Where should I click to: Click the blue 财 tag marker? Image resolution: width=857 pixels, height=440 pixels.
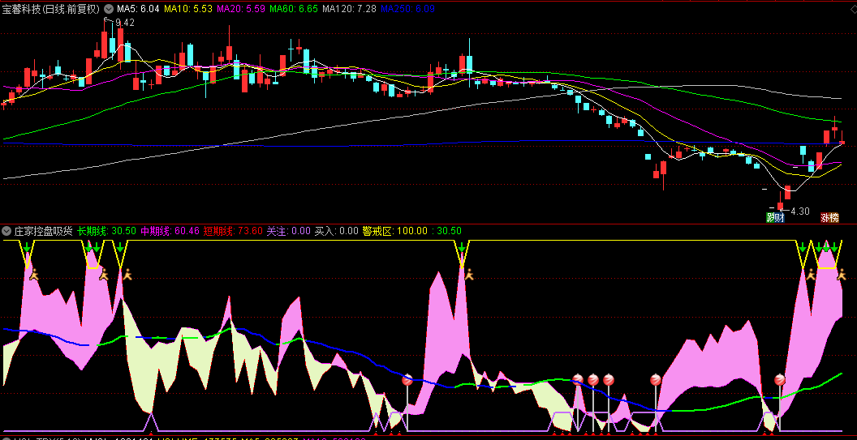pos(779,218)
